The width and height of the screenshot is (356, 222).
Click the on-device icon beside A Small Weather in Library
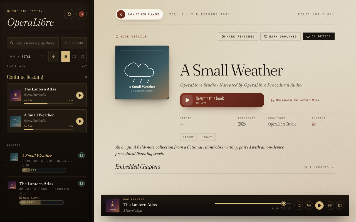coord(81,155)
